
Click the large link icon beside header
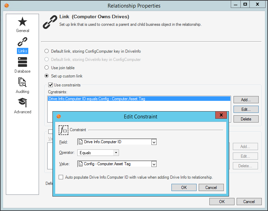pos(50,22)
